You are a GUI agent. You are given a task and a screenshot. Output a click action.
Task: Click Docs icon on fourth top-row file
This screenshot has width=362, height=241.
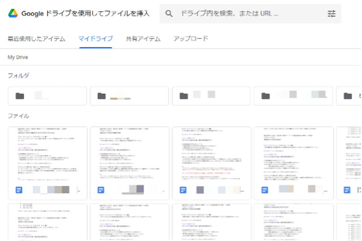coord(265,190)
